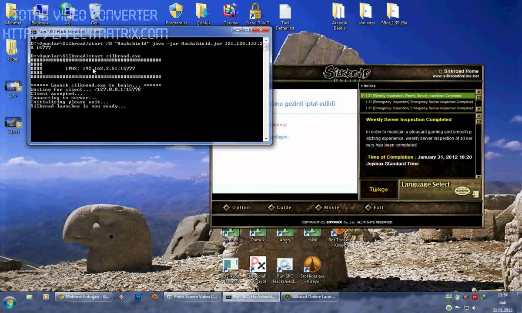This screenshot has height=313, width=522.
Task: Open the Yerel Disk D shortcut
Action: (x=258, y=13)
